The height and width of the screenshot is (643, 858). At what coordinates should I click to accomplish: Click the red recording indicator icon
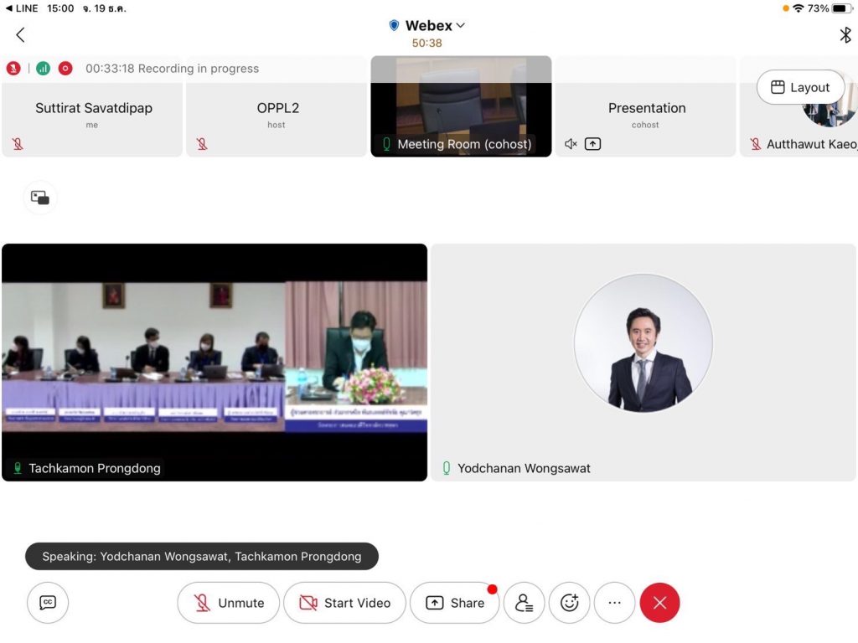(x=65, y=69)
